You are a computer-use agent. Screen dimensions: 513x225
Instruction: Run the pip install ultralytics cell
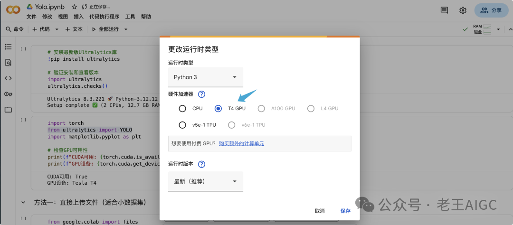click(23, 49)
